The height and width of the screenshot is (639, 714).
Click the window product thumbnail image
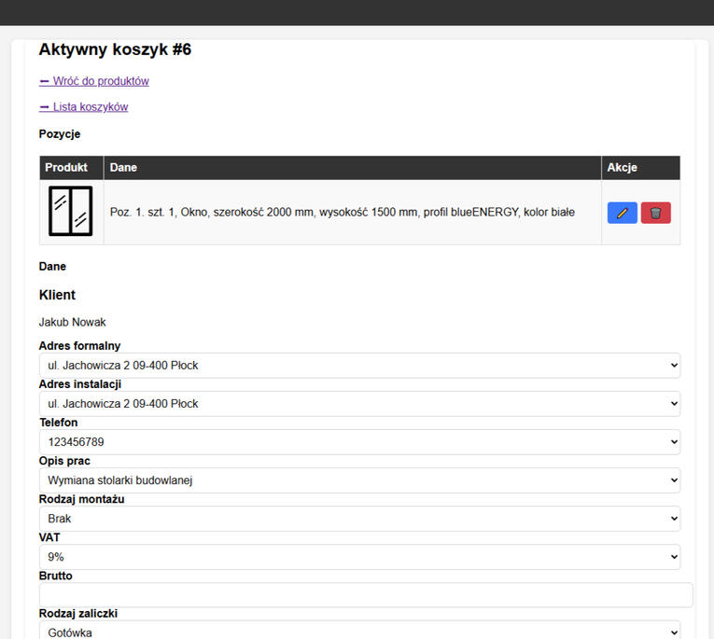pos(71,212)
